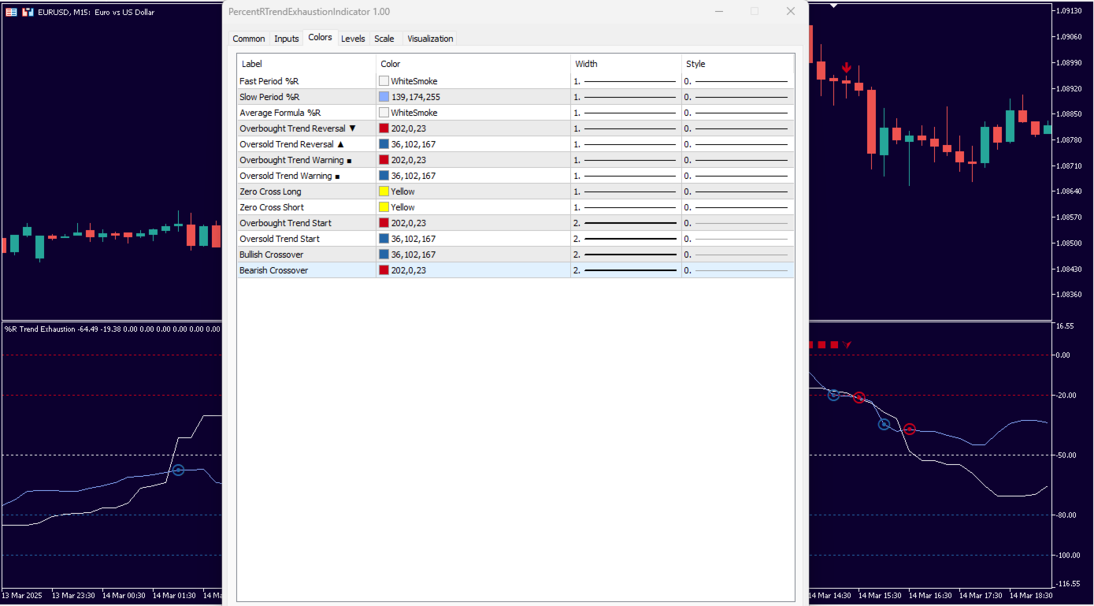
Task: Switch to the Common tab
Action: click(249, 39)
